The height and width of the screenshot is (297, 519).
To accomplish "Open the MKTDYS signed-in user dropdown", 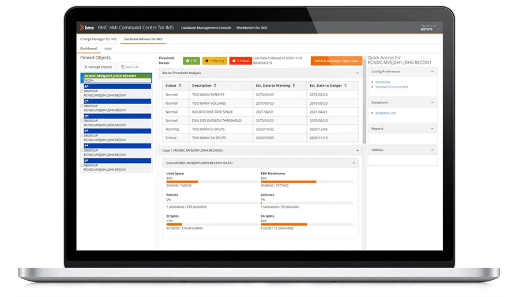I will pos(430,28).
